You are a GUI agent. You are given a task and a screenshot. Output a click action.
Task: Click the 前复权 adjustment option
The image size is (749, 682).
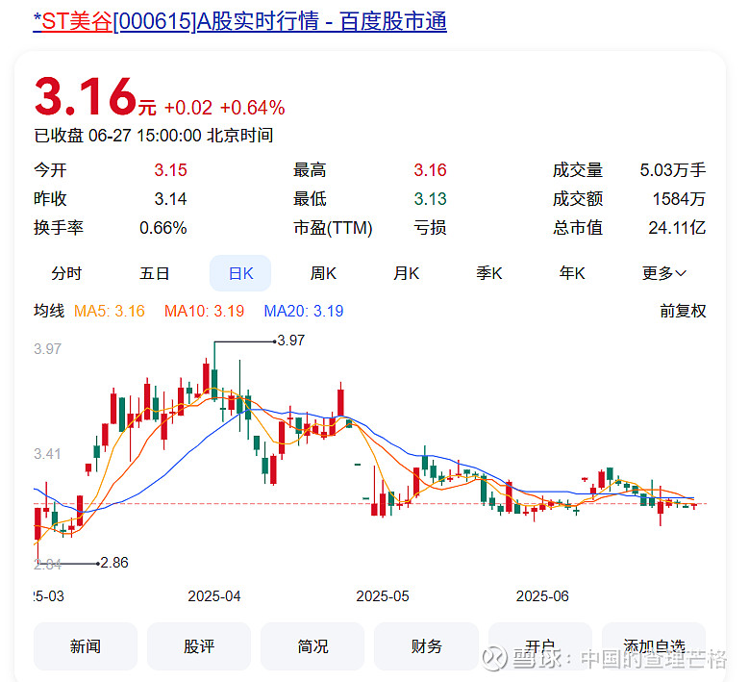tap(683, 311)
